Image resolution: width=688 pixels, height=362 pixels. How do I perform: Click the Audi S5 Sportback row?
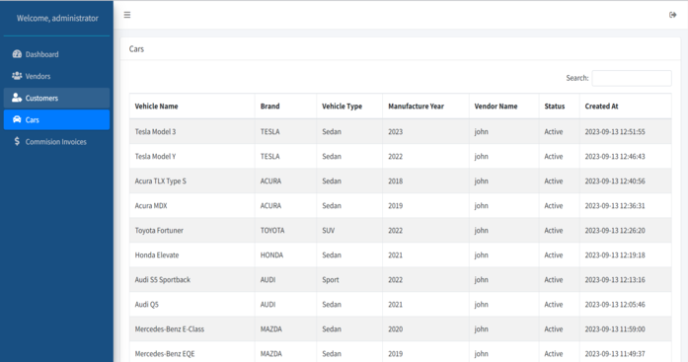click(400, 279)
